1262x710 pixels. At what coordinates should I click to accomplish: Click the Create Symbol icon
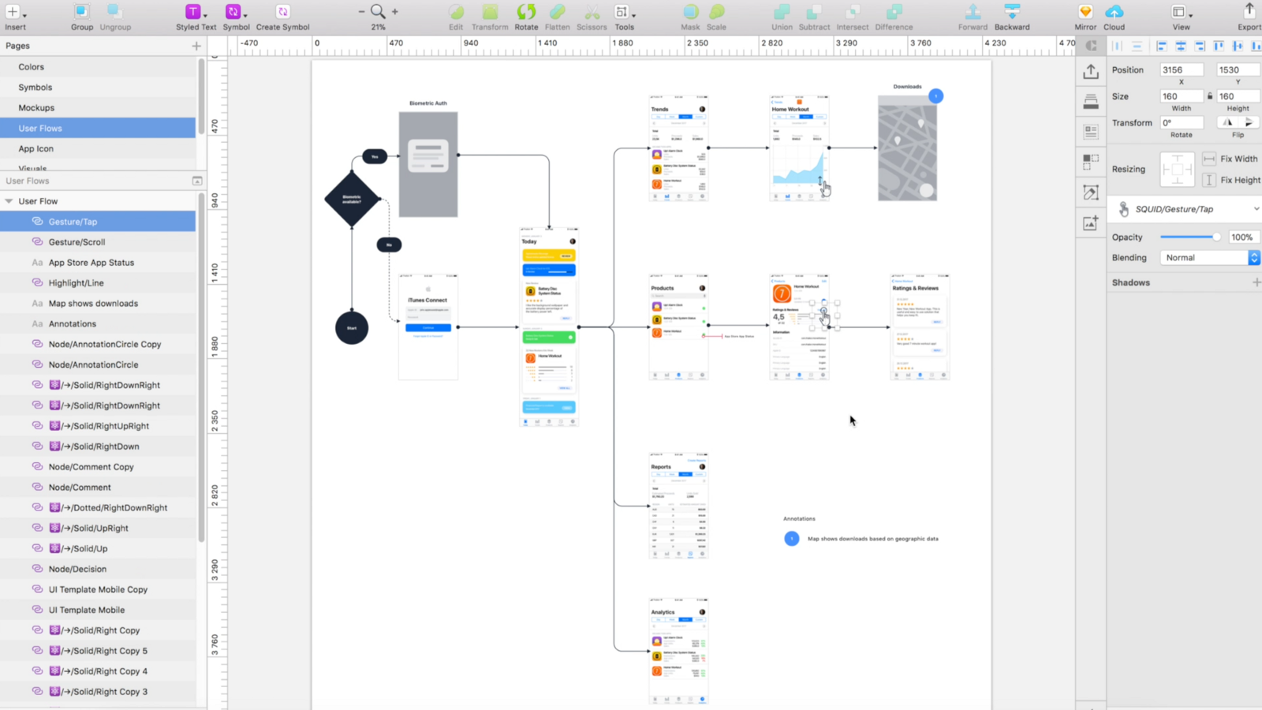point(282,13)
